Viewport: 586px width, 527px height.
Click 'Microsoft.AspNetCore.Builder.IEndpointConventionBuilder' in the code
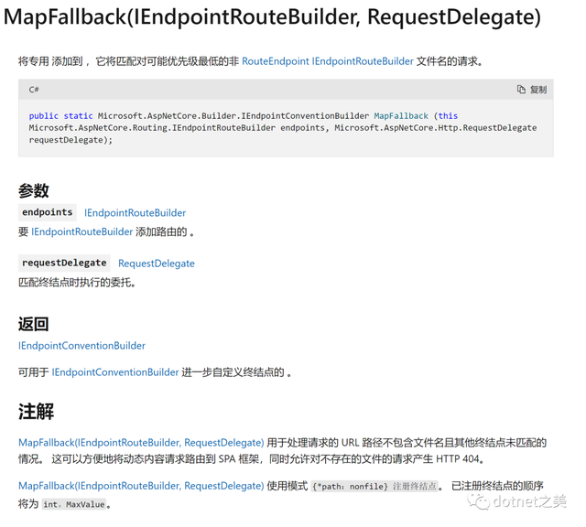(x=233, y=116)
